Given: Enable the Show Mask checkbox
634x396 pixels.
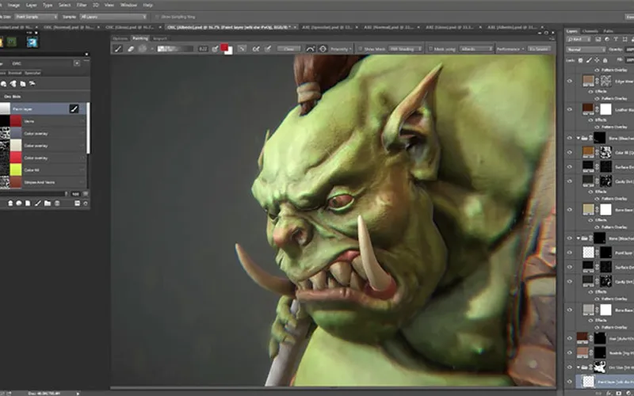Looking at the screenshot, I should (x=361, y=49).
